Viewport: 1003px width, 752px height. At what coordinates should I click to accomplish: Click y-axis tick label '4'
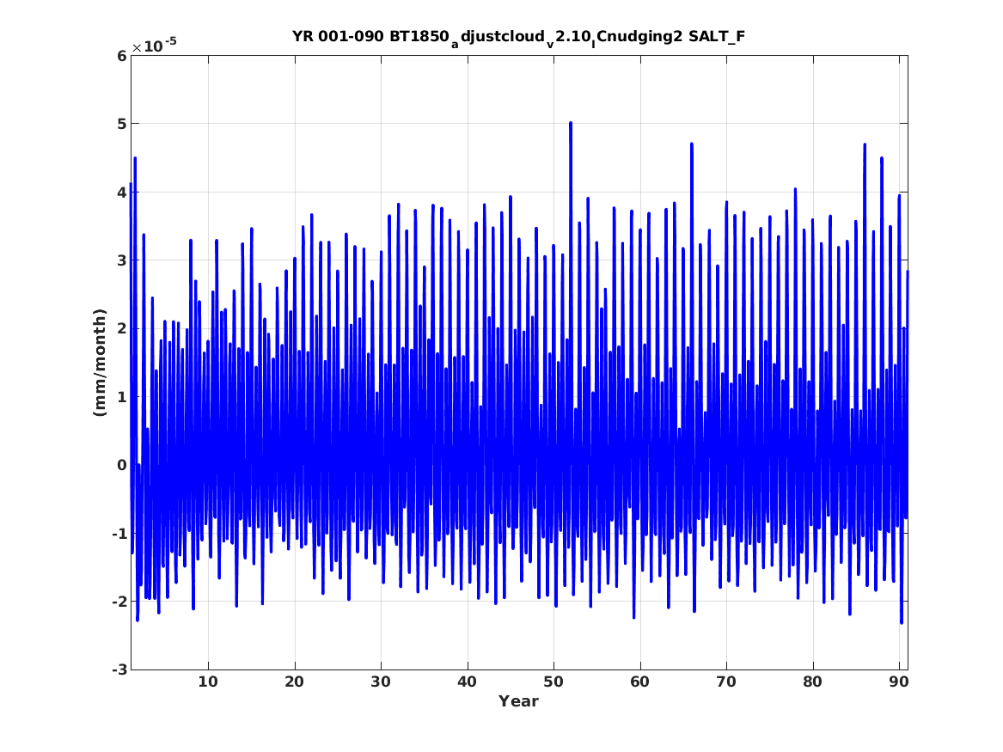121,192
